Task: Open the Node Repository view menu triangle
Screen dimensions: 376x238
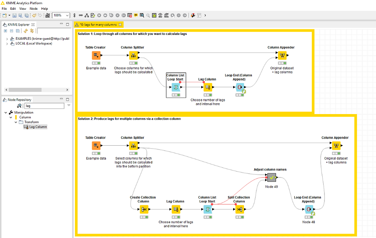Action: point(69,105)
